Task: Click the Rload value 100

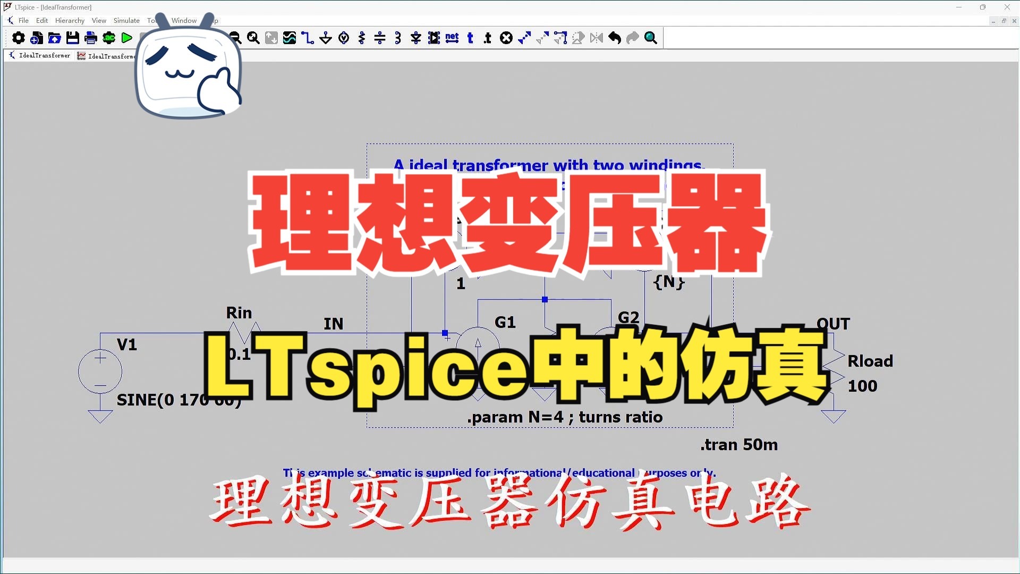Action: pyautogui.click(x=862, y=386)
